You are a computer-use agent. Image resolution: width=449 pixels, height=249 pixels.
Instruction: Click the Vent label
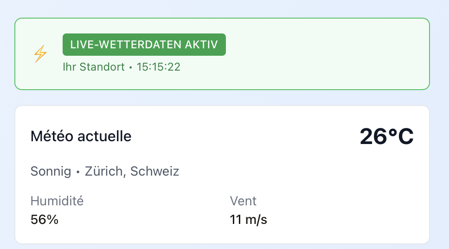[x=243, y=201]
